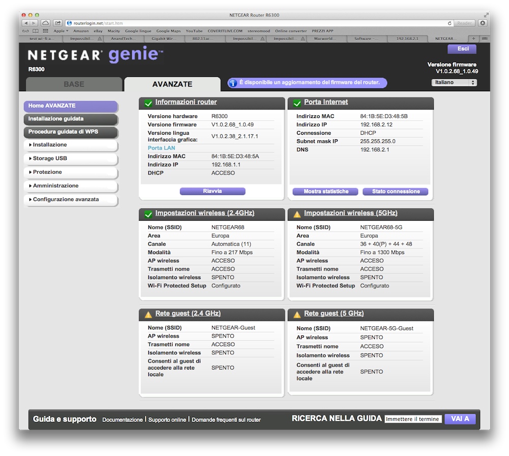
Task: Switch to the BASE tab
Action: [74, 84]
